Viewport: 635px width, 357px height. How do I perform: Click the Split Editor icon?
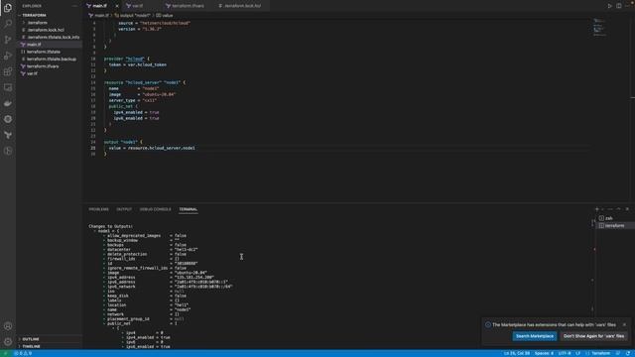click(x=619, y=6)
